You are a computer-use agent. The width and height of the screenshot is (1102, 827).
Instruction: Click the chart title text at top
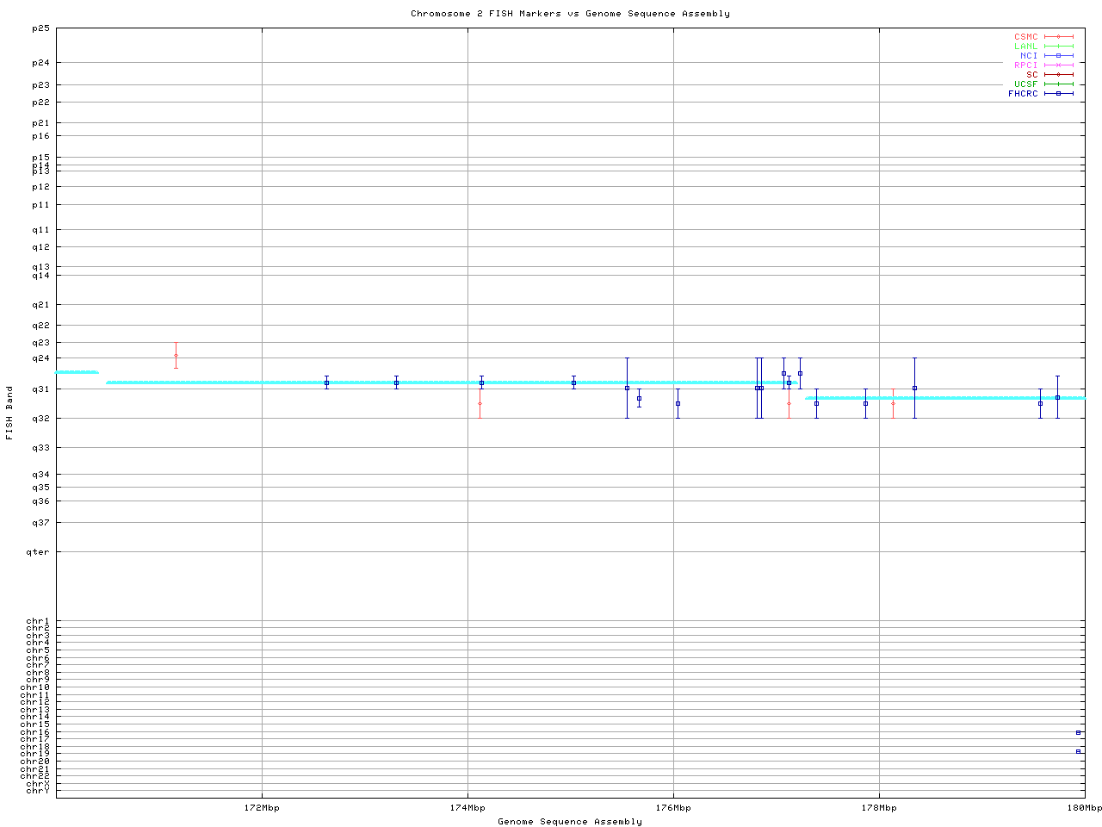570,14
